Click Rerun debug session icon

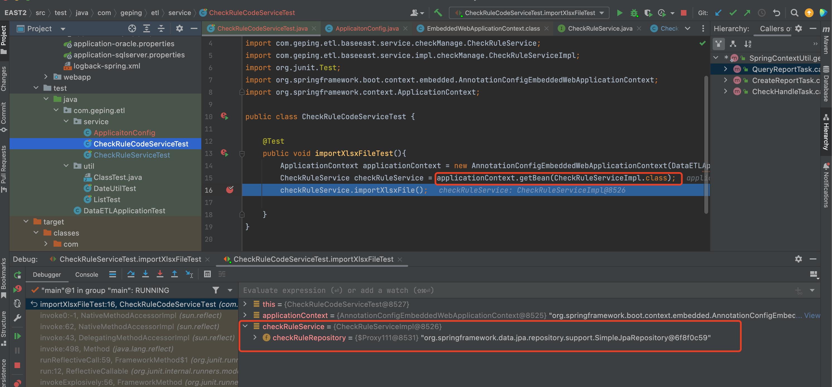click(x=18, y=275)
